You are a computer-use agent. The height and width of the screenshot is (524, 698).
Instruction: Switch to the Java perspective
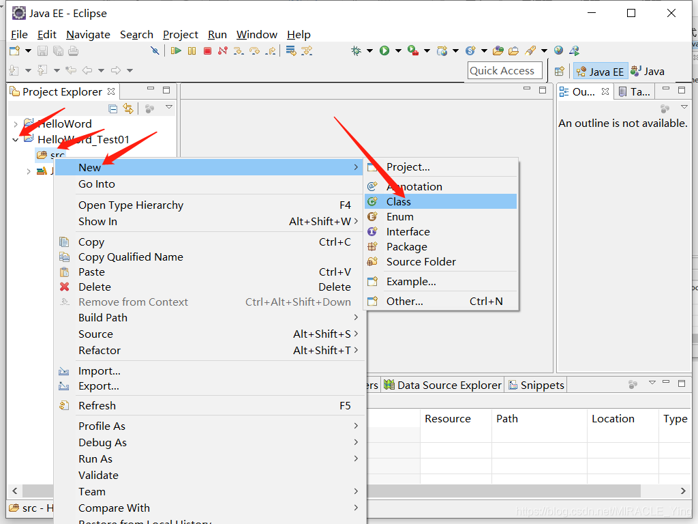(x=648, y=72)
